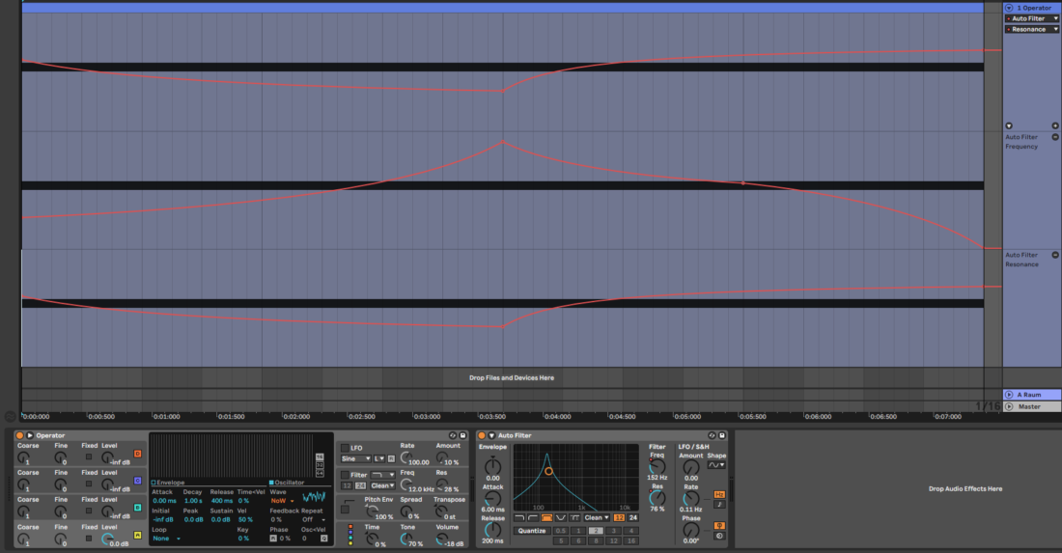Open the Auto Filter Clean circuit dropdown

coord(597,518)
